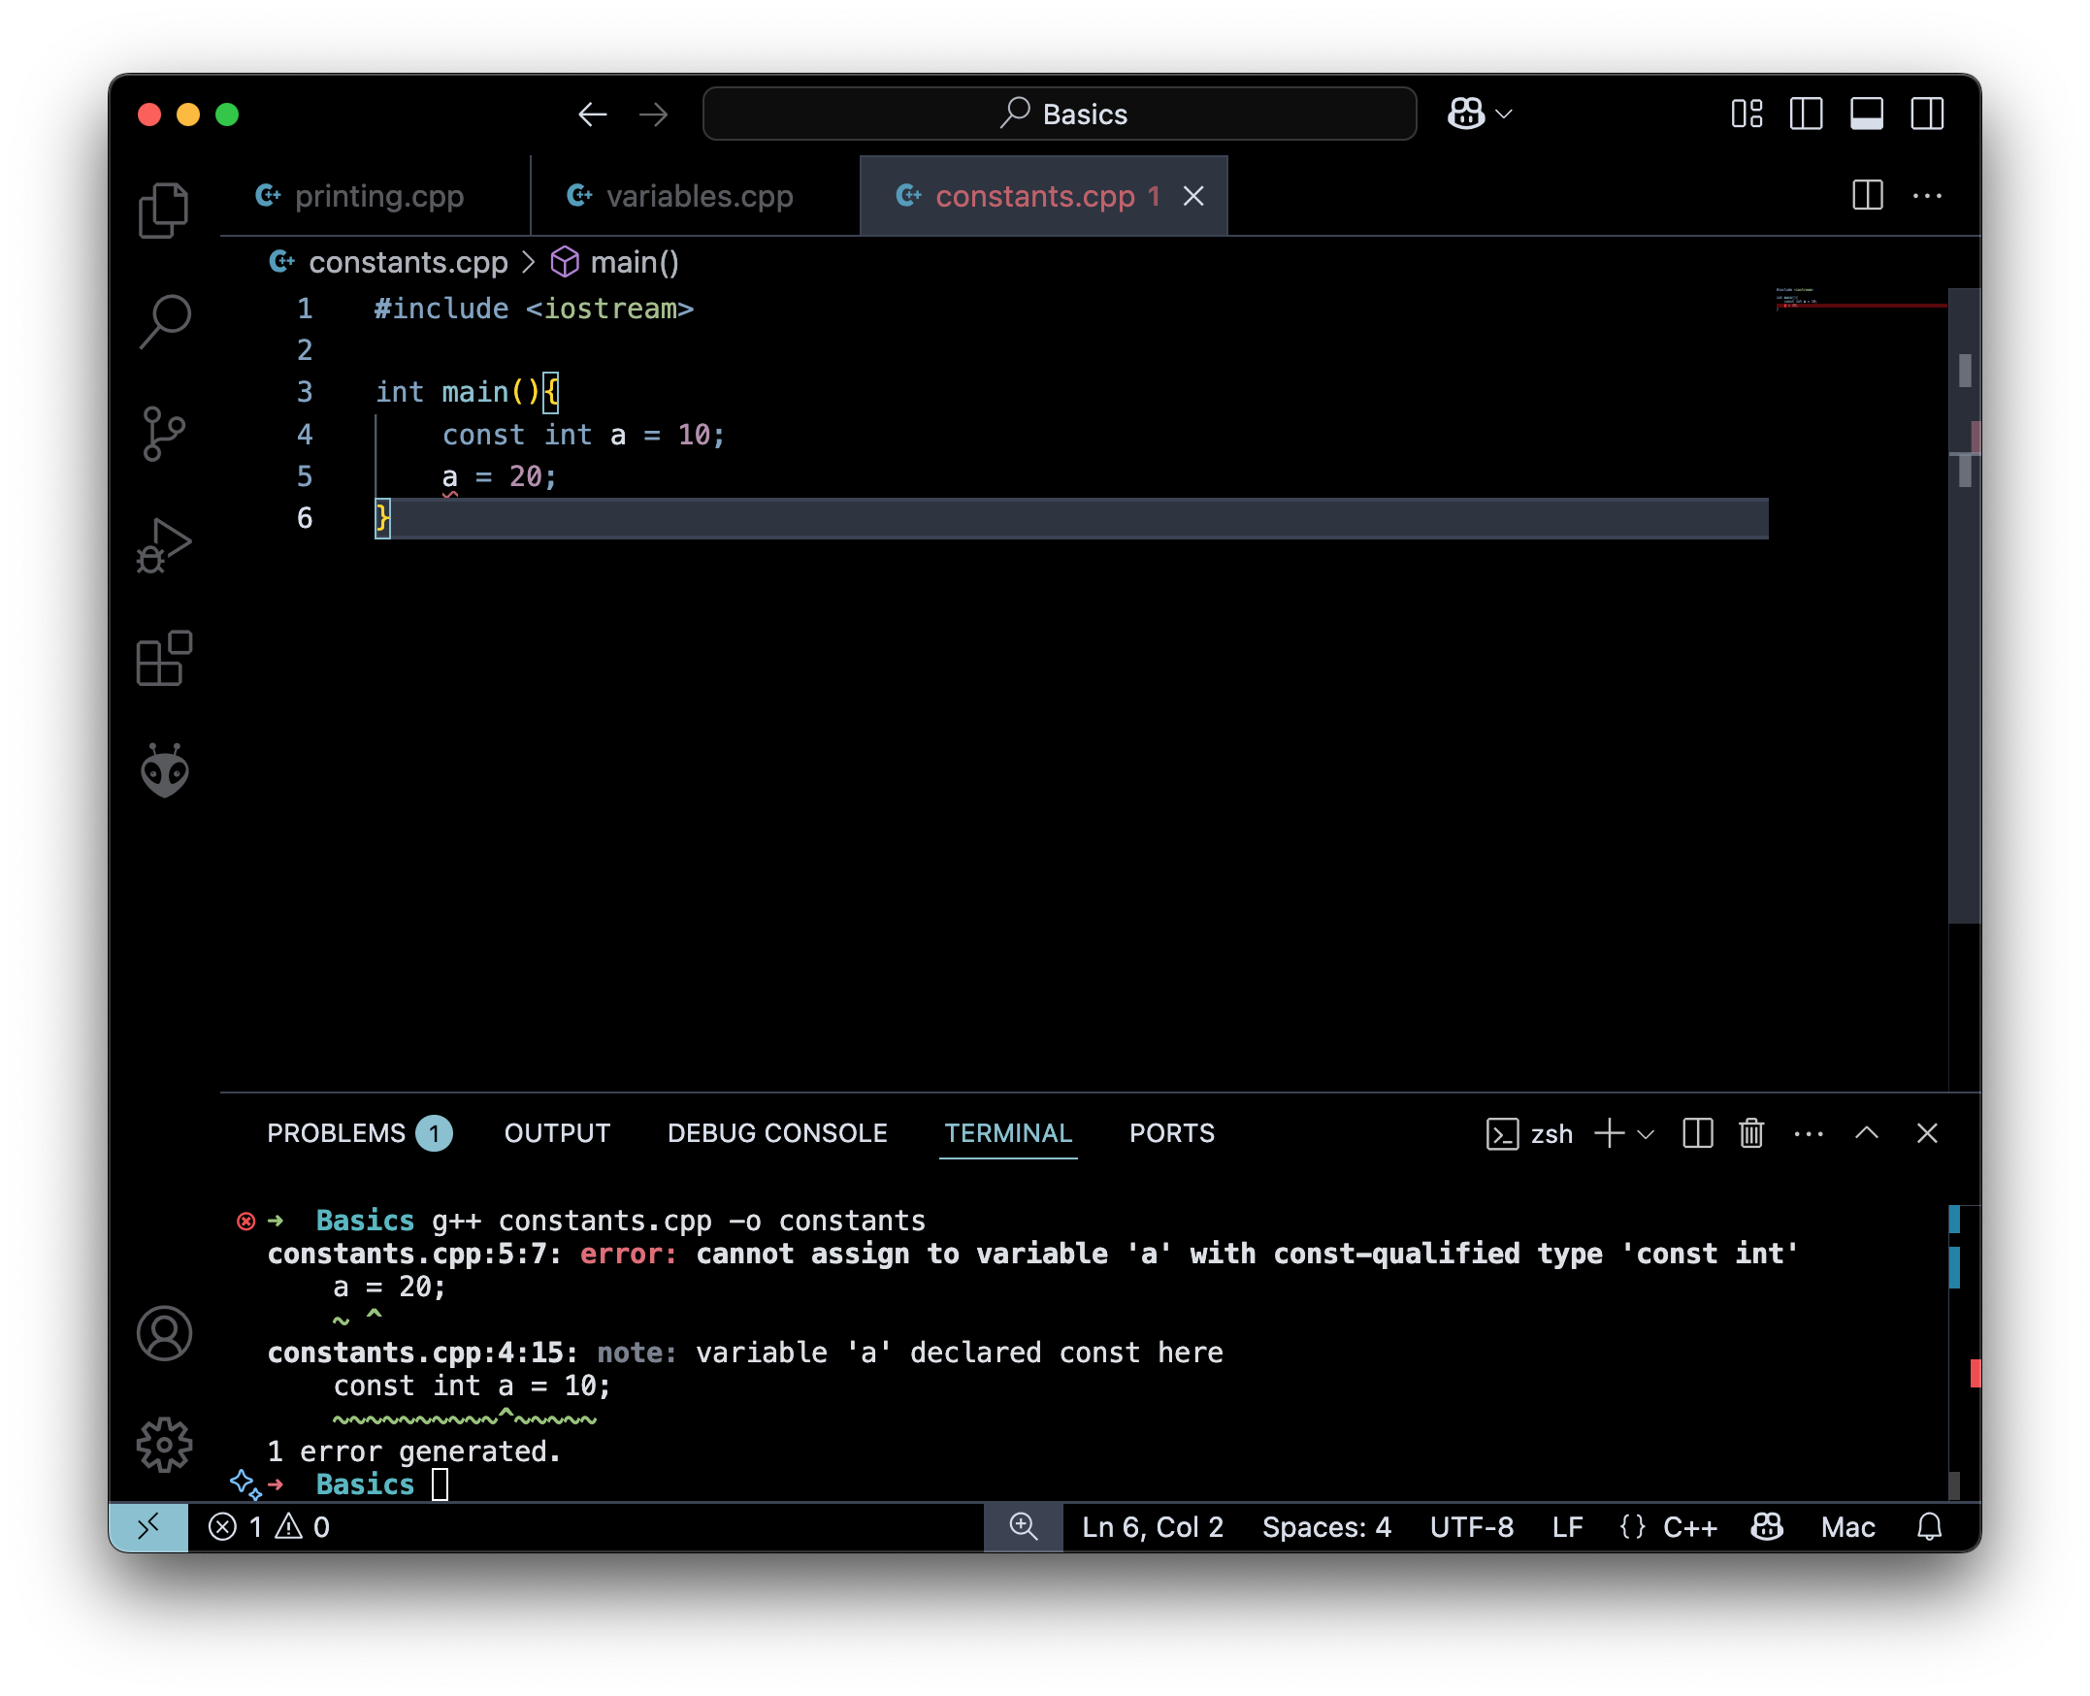Viewport: 2090px width, 1696px height.
Task: Switch to the variables.cpp tab
Action: point(700,195)
